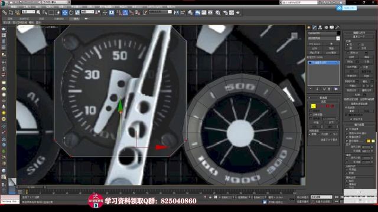Open the first Edit menu in menu bar

(x=15, y=6)
